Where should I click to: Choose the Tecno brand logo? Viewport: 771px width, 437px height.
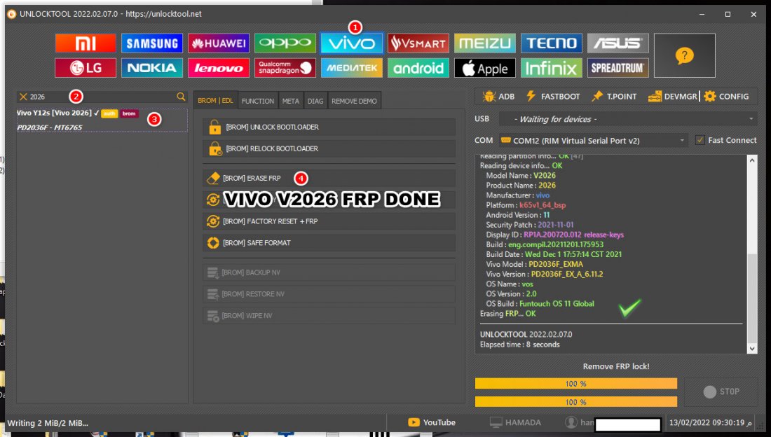551,43
